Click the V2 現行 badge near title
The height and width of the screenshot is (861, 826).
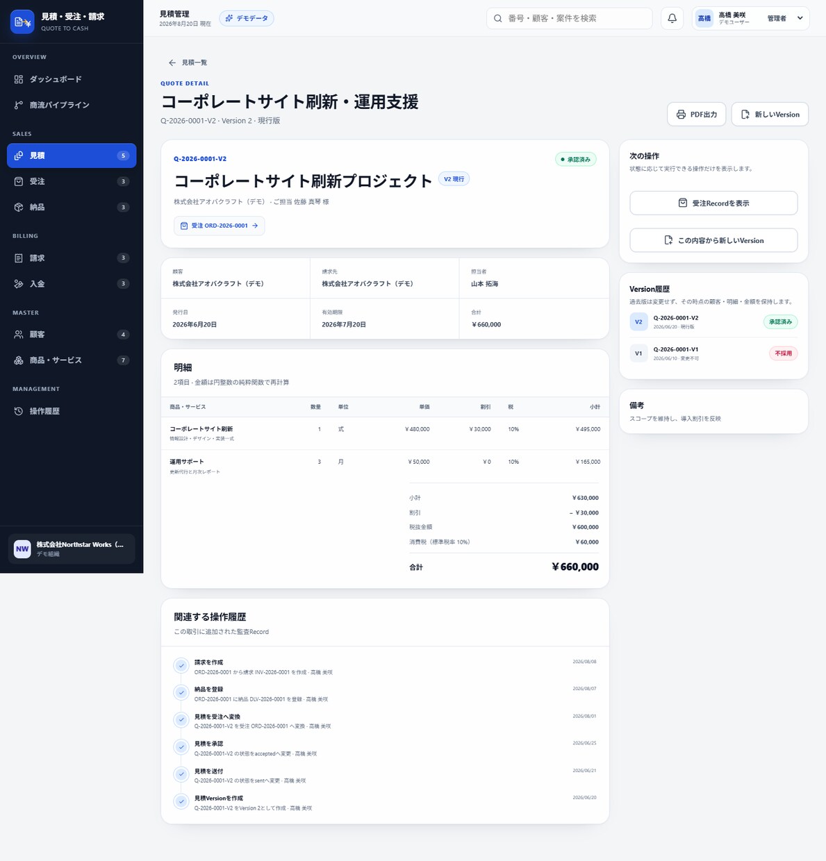coord(454,179)
